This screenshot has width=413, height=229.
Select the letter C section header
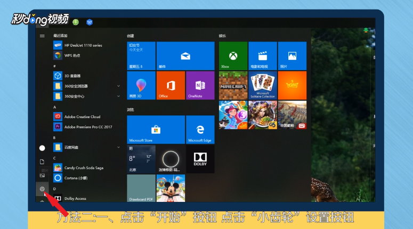[54, 158]
